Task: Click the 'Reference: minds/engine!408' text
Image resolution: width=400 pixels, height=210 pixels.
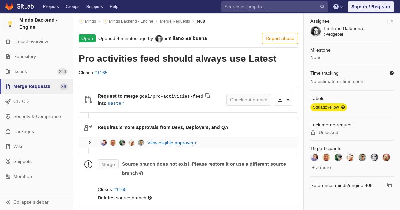Action: click(x=341, y=185)
